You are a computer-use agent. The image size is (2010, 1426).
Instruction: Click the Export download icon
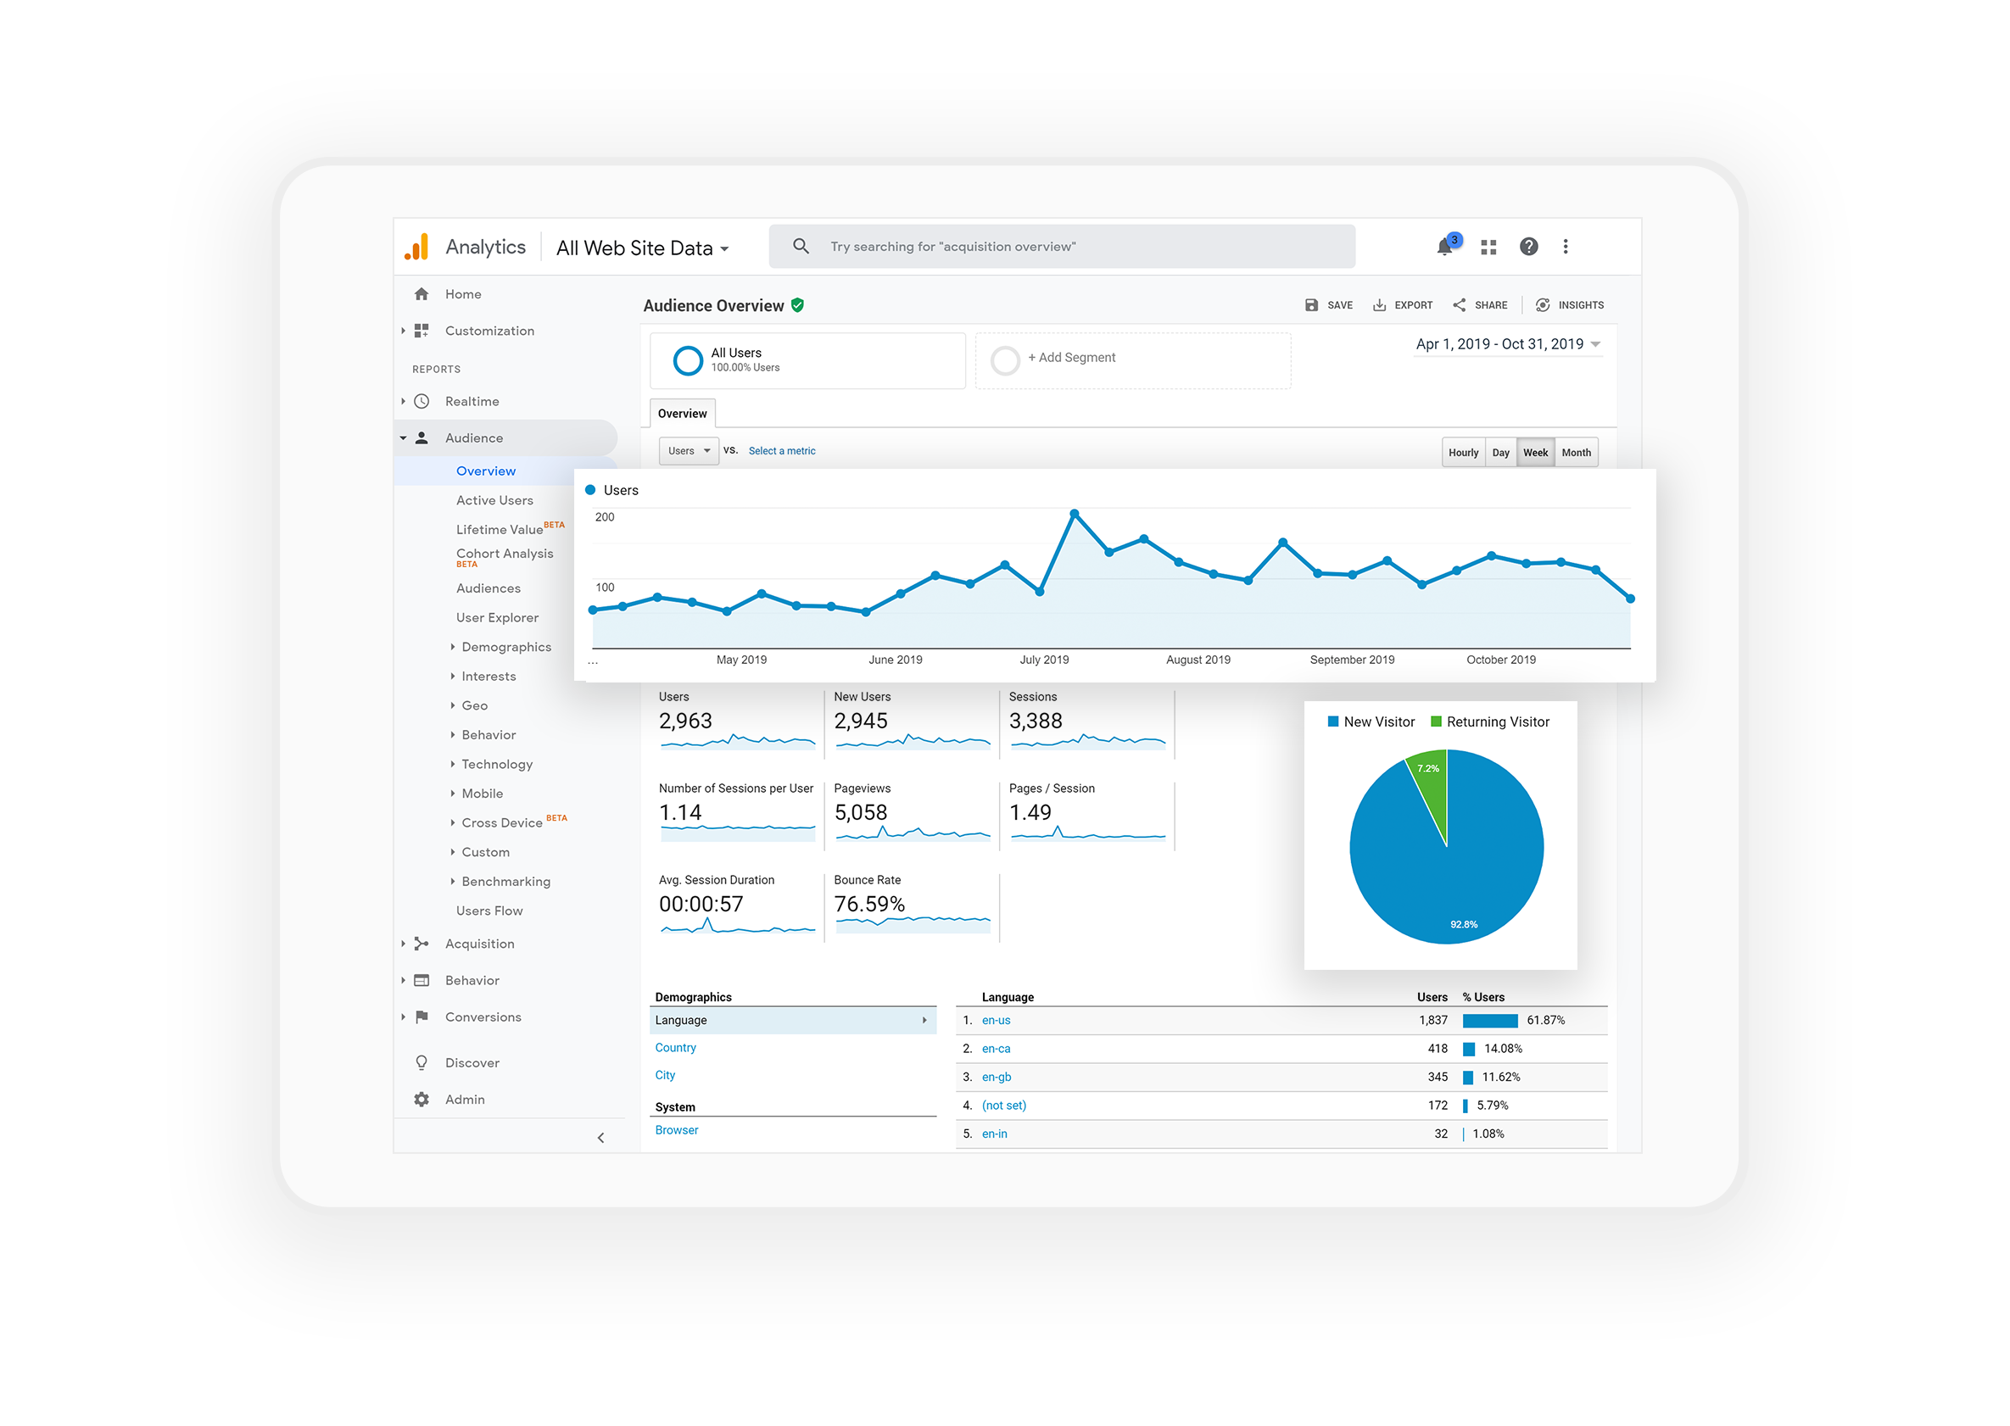point(1379,305)
